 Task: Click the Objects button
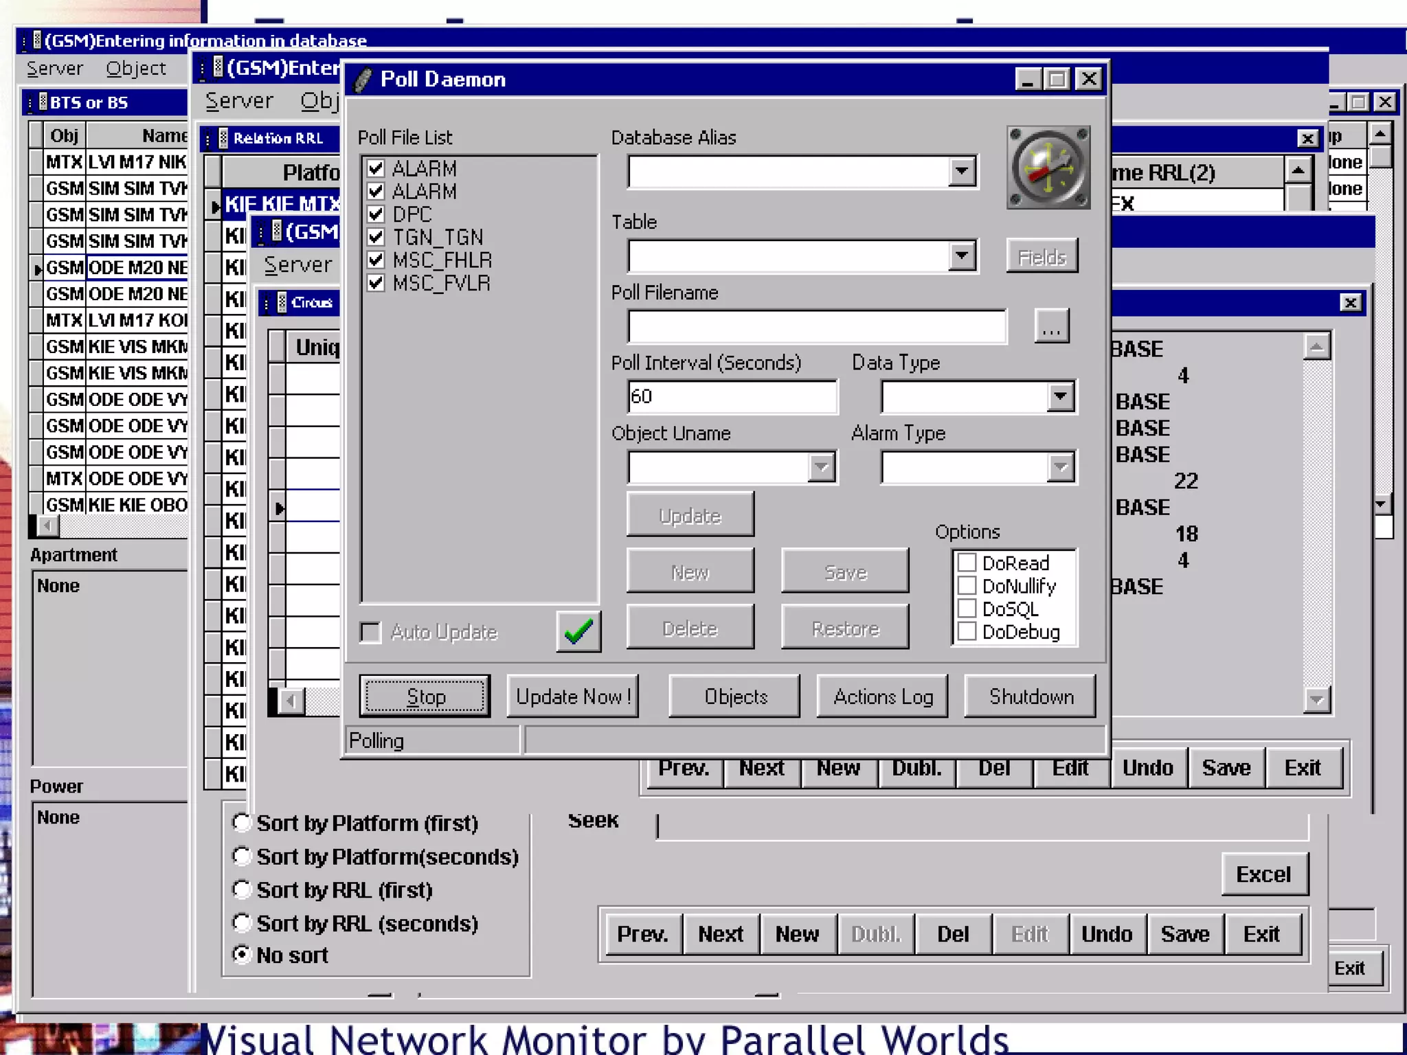click(735, 696)
